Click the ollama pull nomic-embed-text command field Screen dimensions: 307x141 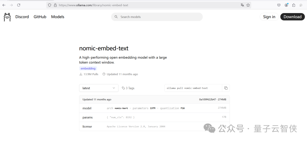point(193,88)
